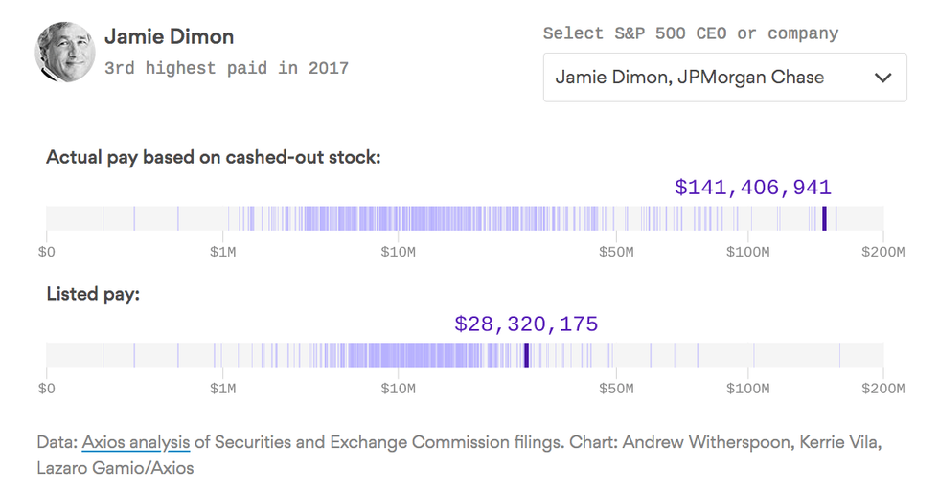Click the $10M label under the Actual pay strip

click(x=398, y=252)
